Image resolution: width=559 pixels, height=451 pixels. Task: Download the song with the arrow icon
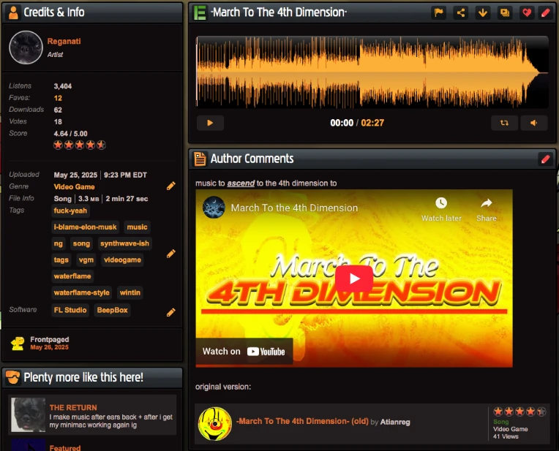pyautogui.click(x=483, y=13)
